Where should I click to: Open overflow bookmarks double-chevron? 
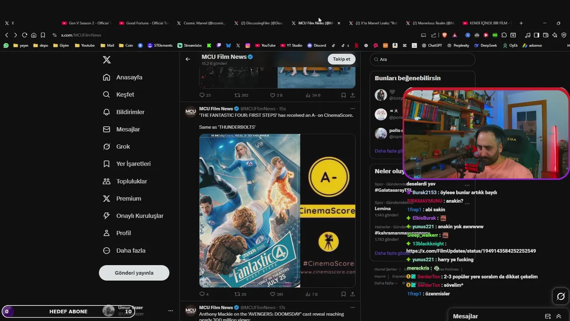568,45
